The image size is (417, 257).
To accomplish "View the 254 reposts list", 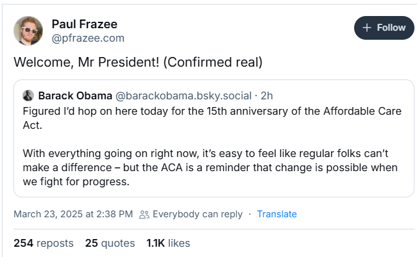I will pos(44,243).
